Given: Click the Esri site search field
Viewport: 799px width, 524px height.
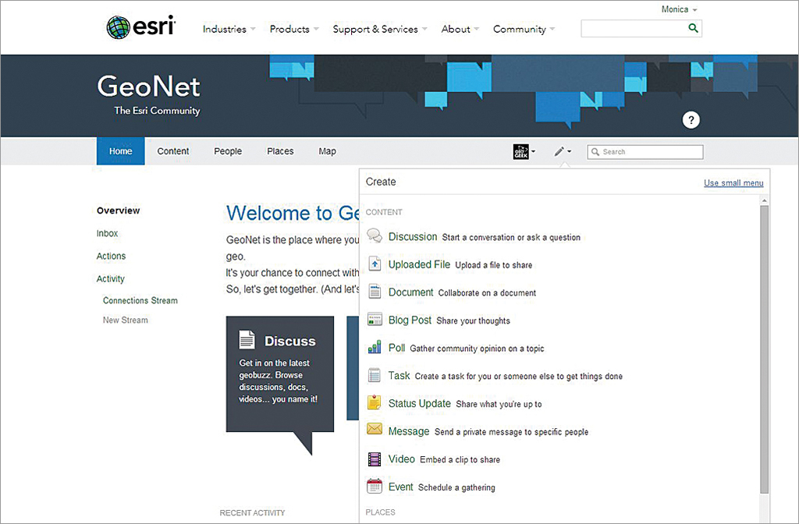Looking at the screenshot, I should click(x=641, y=29).
